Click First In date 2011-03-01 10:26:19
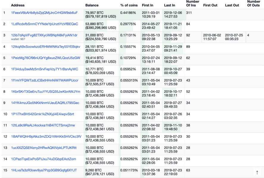264x178 pixels. tap(151, 15)
